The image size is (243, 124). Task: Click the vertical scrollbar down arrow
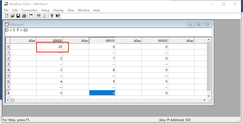[209, 96]
